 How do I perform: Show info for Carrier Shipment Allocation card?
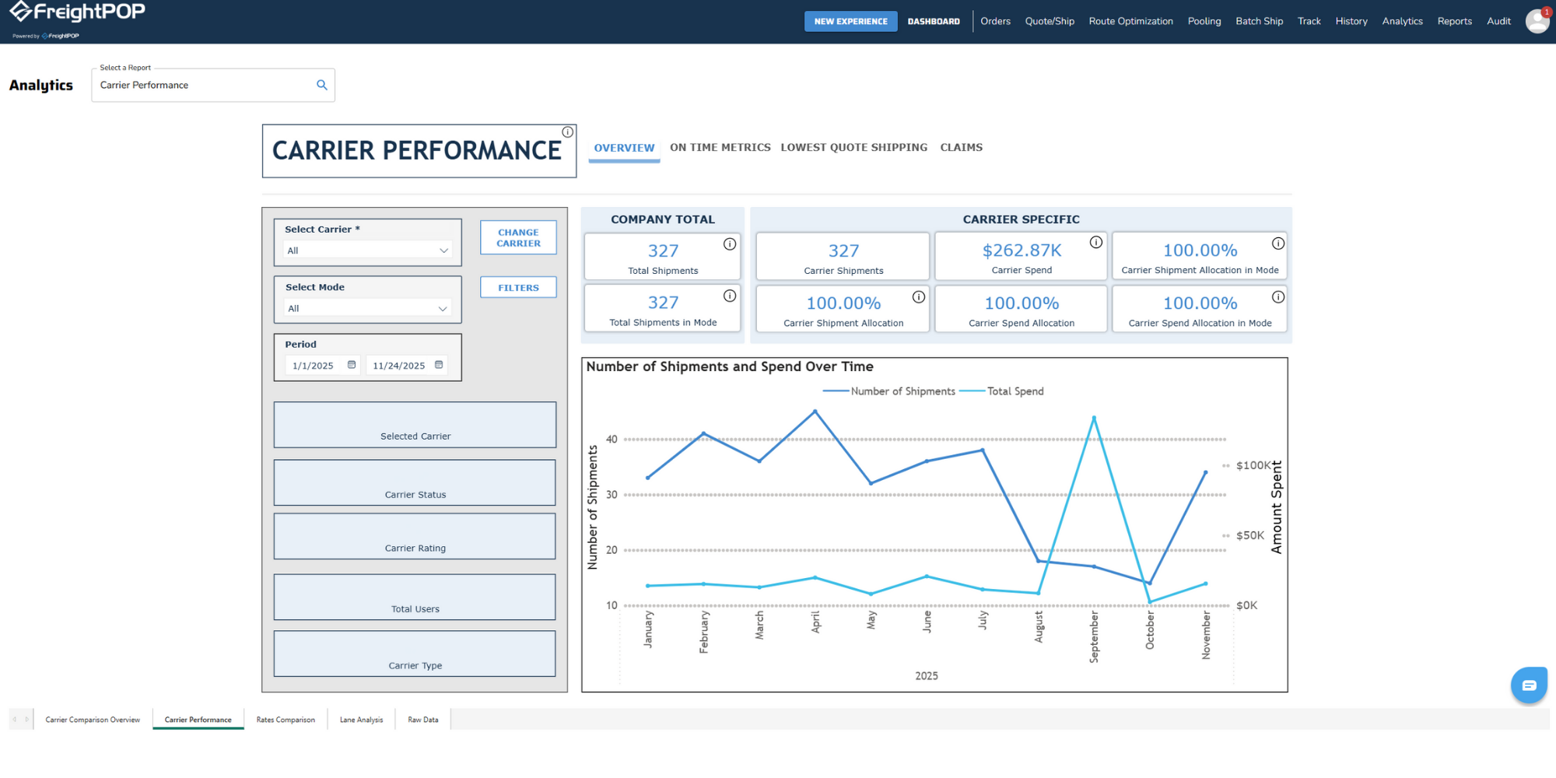(x=919, y=296)
